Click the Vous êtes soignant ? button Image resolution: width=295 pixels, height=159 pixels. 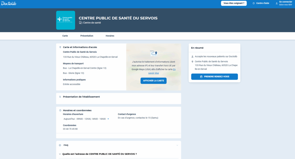tap(234, 3)
